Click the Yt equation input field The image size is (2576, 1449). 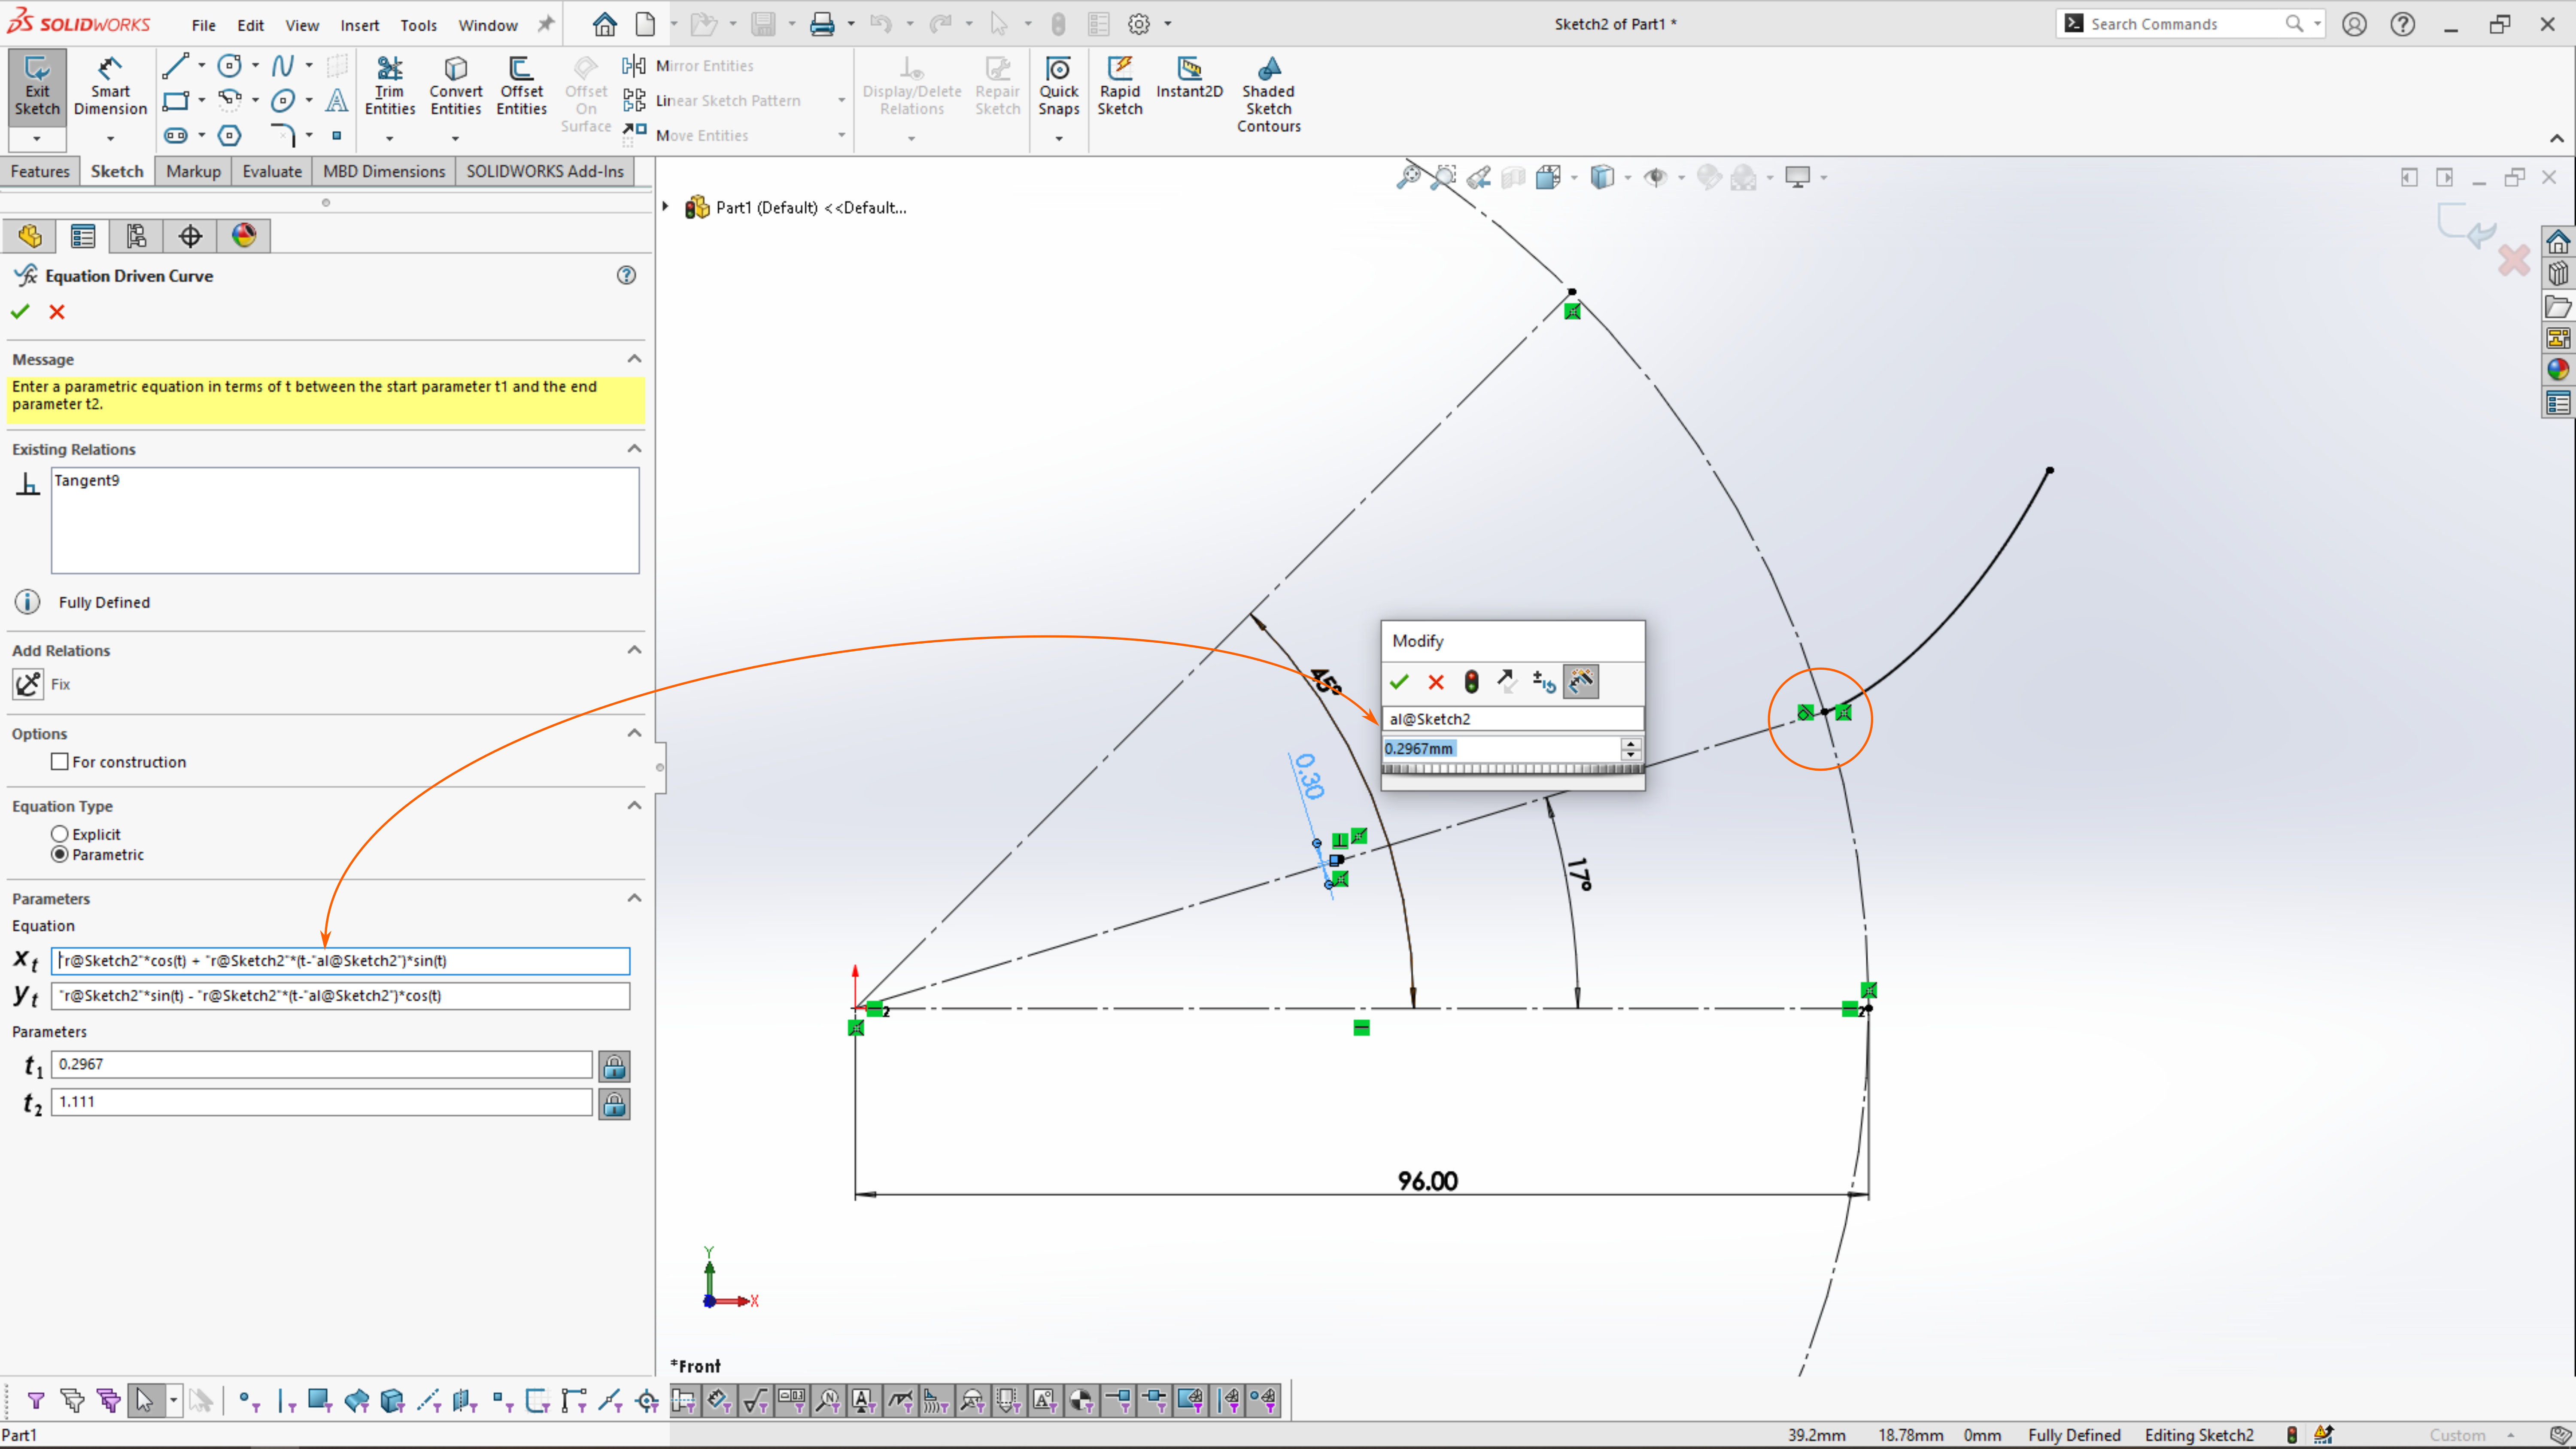pos(340,996)
